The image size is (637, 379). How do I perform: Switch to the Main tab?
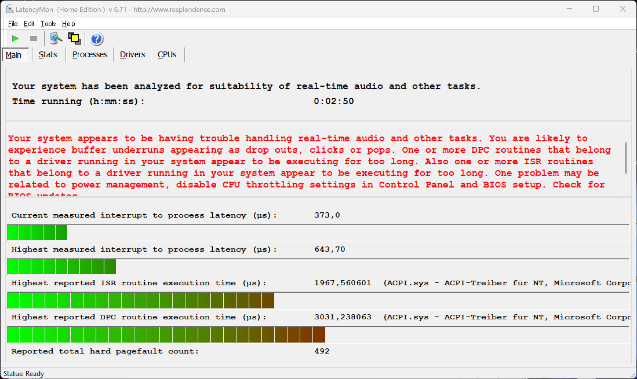[14, 55]
